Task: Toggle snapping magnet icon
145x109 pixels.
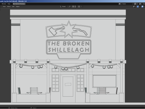Action: [x=73, y=7]
